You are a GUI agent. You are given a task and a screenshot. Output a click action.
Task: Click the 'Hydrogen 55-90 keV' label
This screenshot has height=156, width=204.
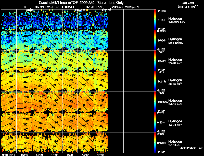click(x=175, y=61)
